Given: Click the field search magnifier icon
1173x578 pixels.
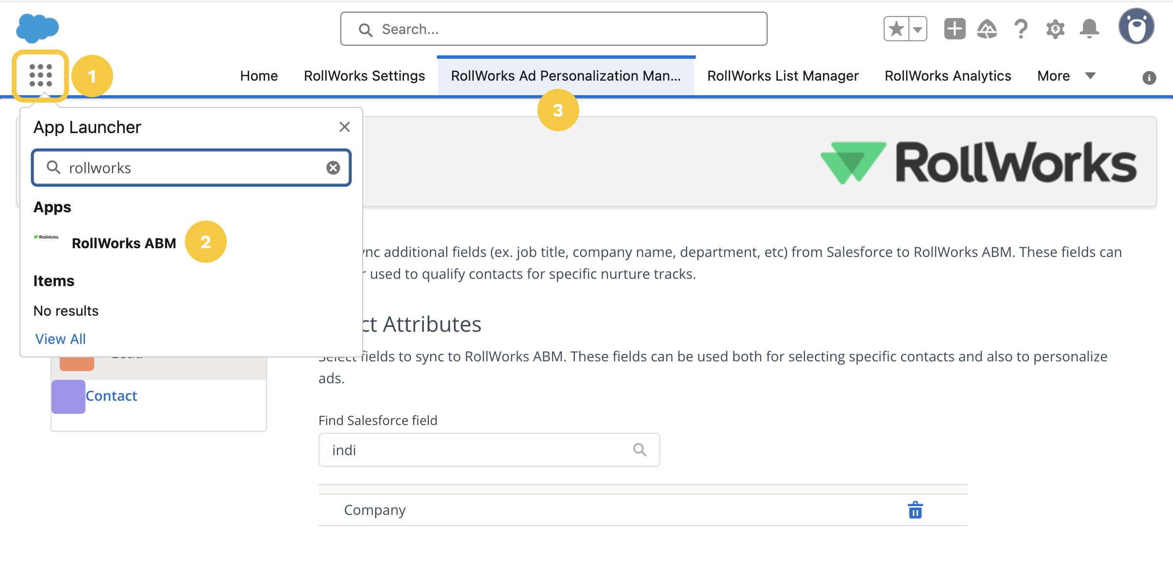Looking at the screenshot, I should click(x=639, y=450).
